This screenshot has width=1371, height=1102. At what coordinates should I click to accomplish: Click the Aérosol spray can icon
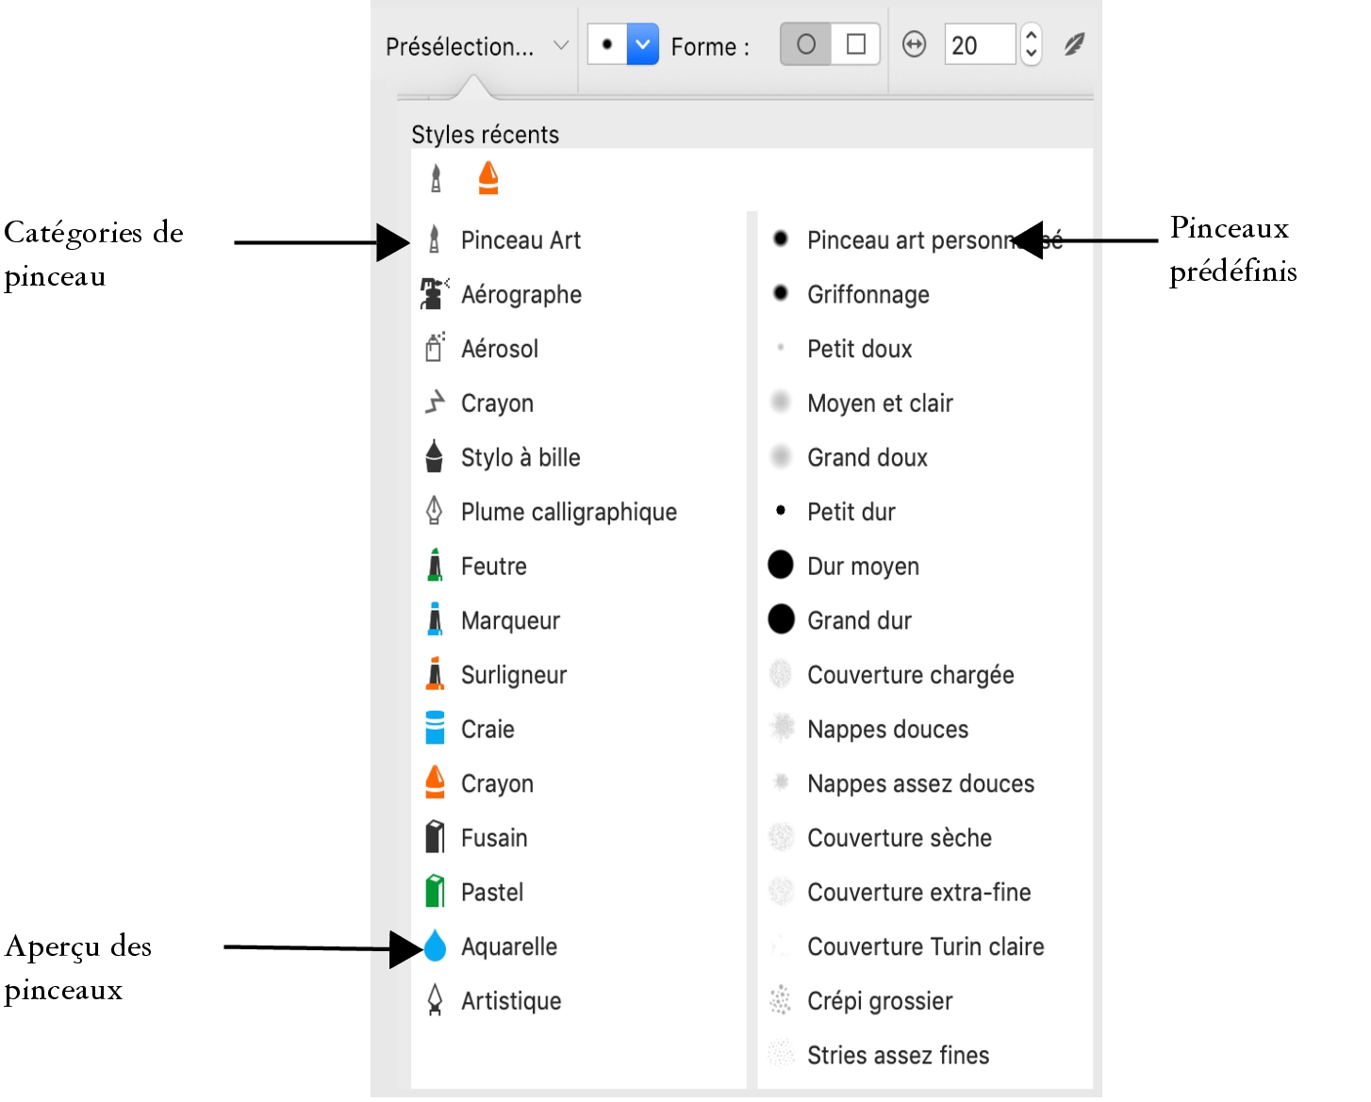(x=434, y=348)
